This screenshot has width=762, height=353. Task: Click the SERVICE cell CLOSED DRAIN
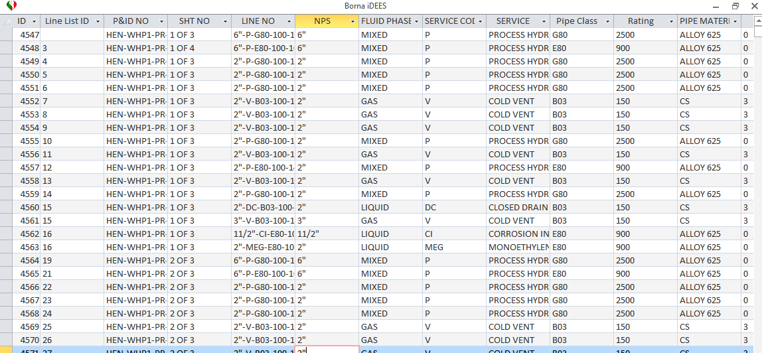(x=518, y=207)
